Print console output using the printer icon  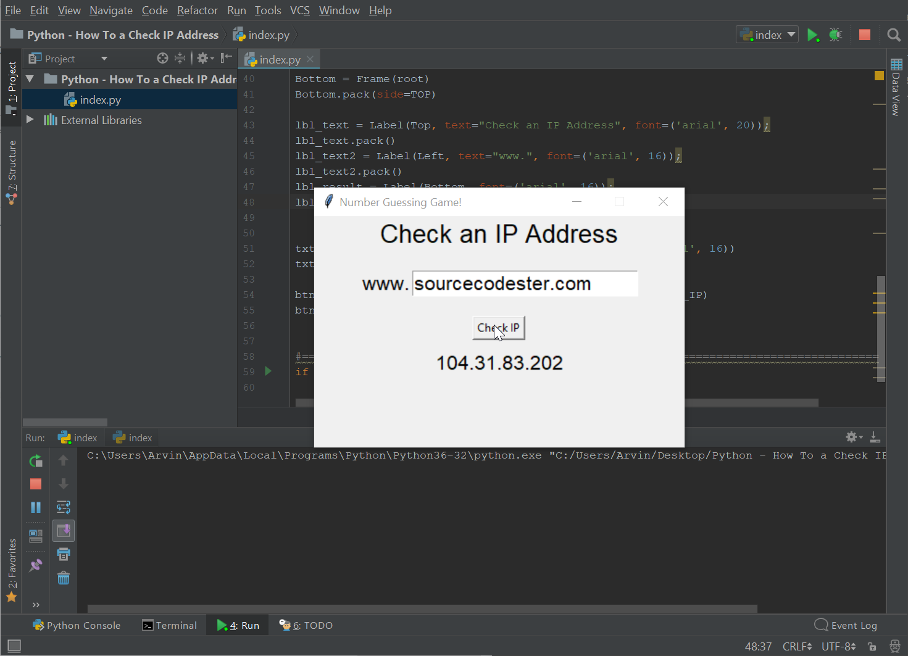pyautogui.click(x=64, y=554)
